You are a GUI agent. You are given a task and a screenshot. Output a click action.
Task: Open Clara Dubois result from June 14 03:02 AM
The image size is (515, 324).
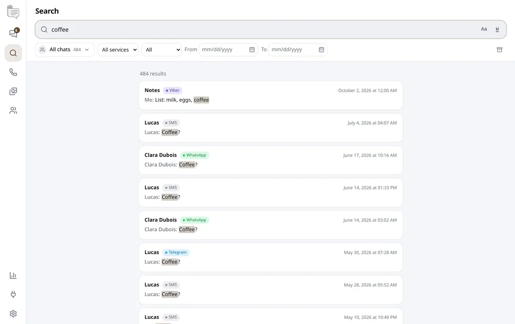(x=271, y=225)
